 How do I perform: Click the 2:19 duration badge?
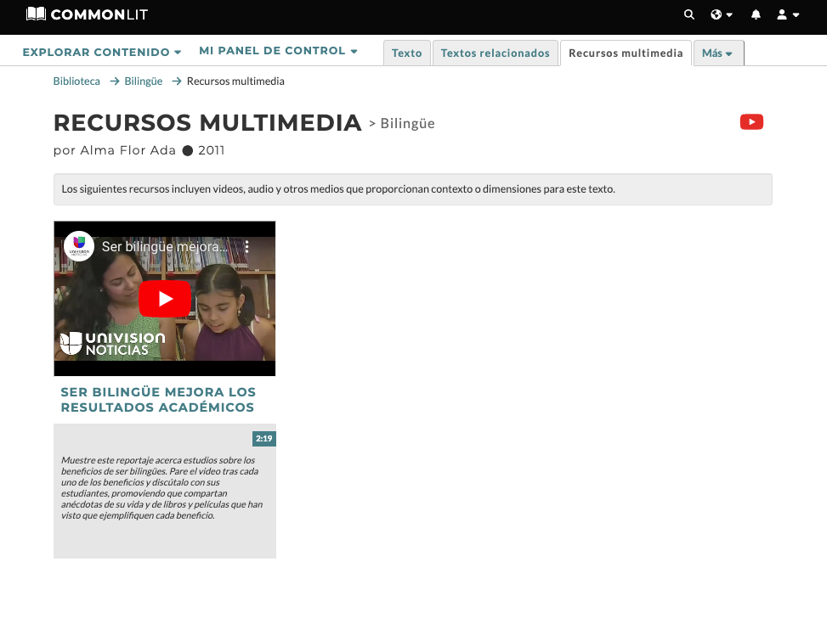coord(263,438)
